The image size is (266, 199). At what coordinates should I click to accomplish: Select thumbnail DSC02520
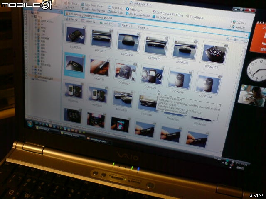[155, 46]
